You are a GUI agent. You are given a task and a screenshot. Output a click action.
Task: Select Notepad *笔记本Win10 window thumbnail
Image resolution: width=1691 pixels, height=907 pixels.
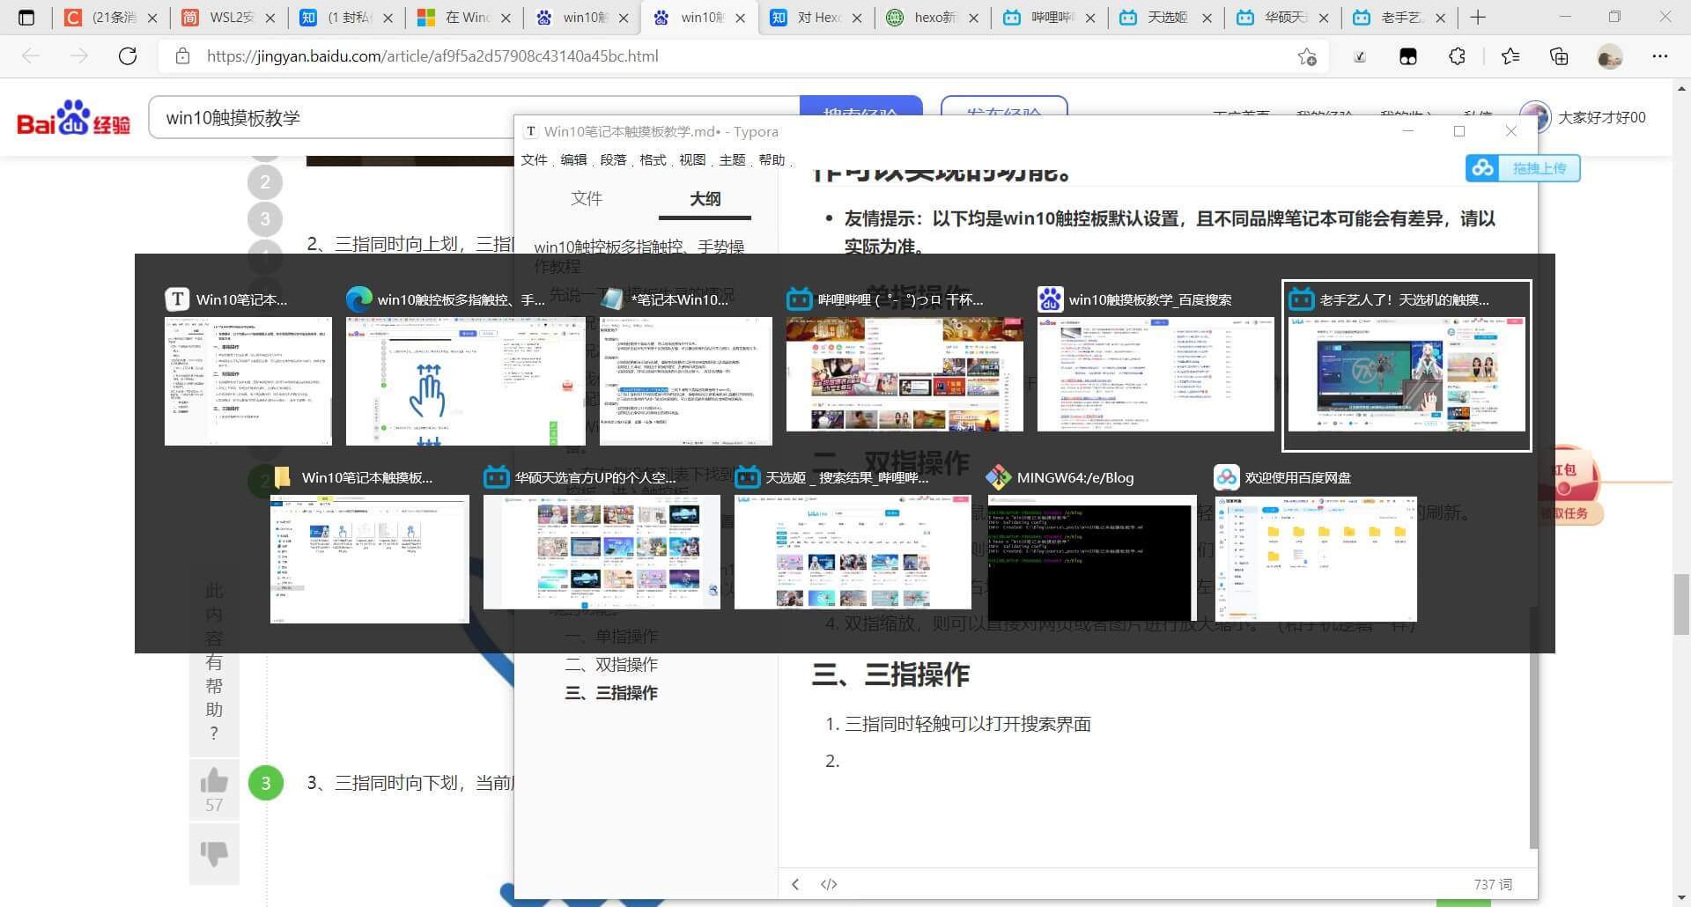[x=685, y=366]
